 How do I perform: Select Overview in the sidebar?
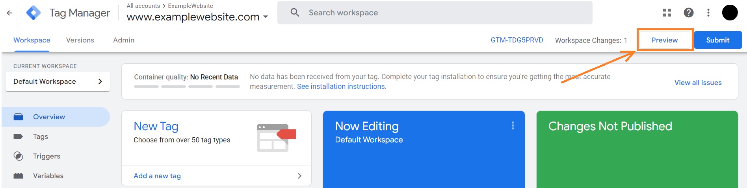(56, 117)
